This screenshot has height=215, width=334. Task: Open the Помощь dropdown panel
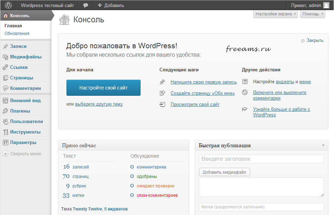click(312, 14)
